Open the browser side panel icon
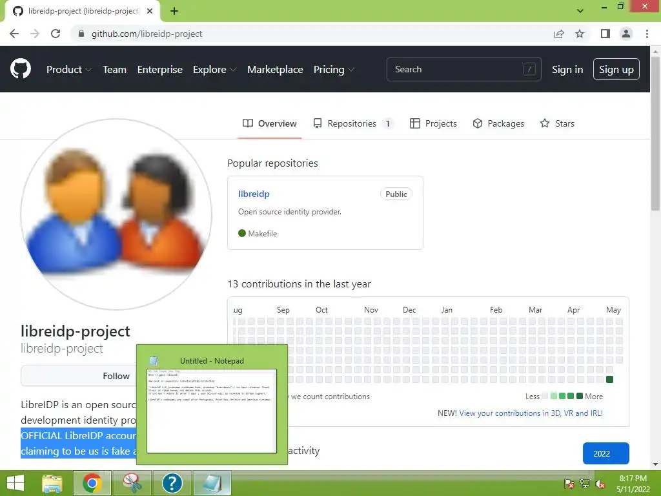This screenshot has height=496, width=661. pyautogui.click(x=605, y=34)
